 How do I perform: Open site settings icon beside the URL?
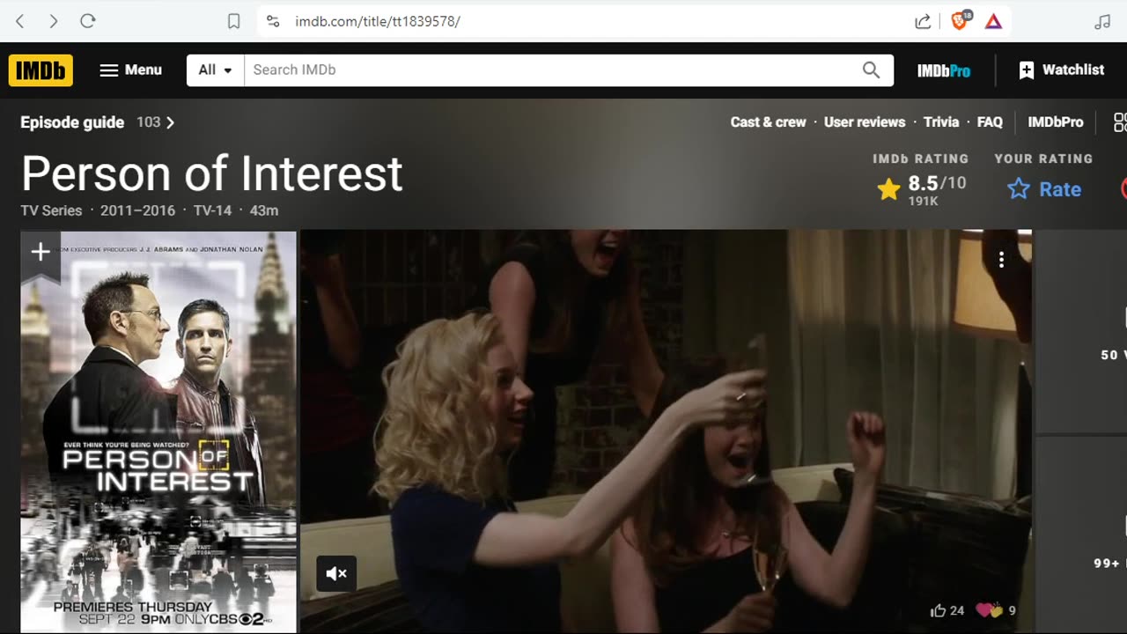(273, 21)
